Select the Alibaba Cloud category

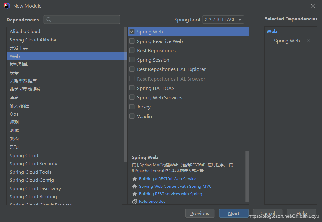tap(65, 31)
